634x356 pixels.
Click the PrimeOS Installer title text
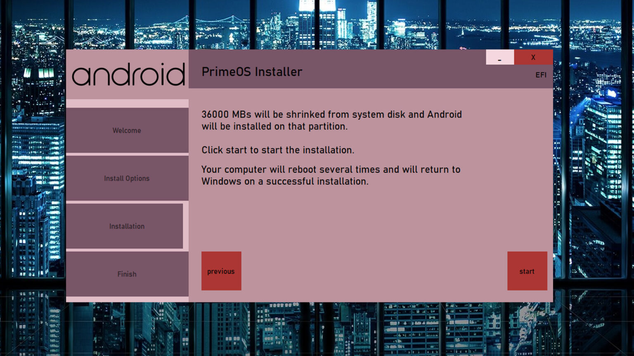tap(252, 71)
